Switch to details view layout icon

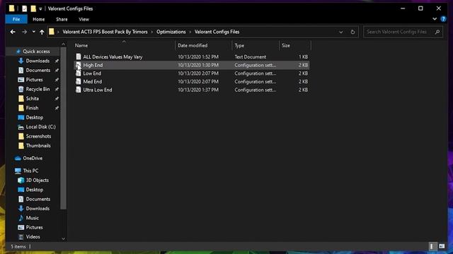[432, 246]
